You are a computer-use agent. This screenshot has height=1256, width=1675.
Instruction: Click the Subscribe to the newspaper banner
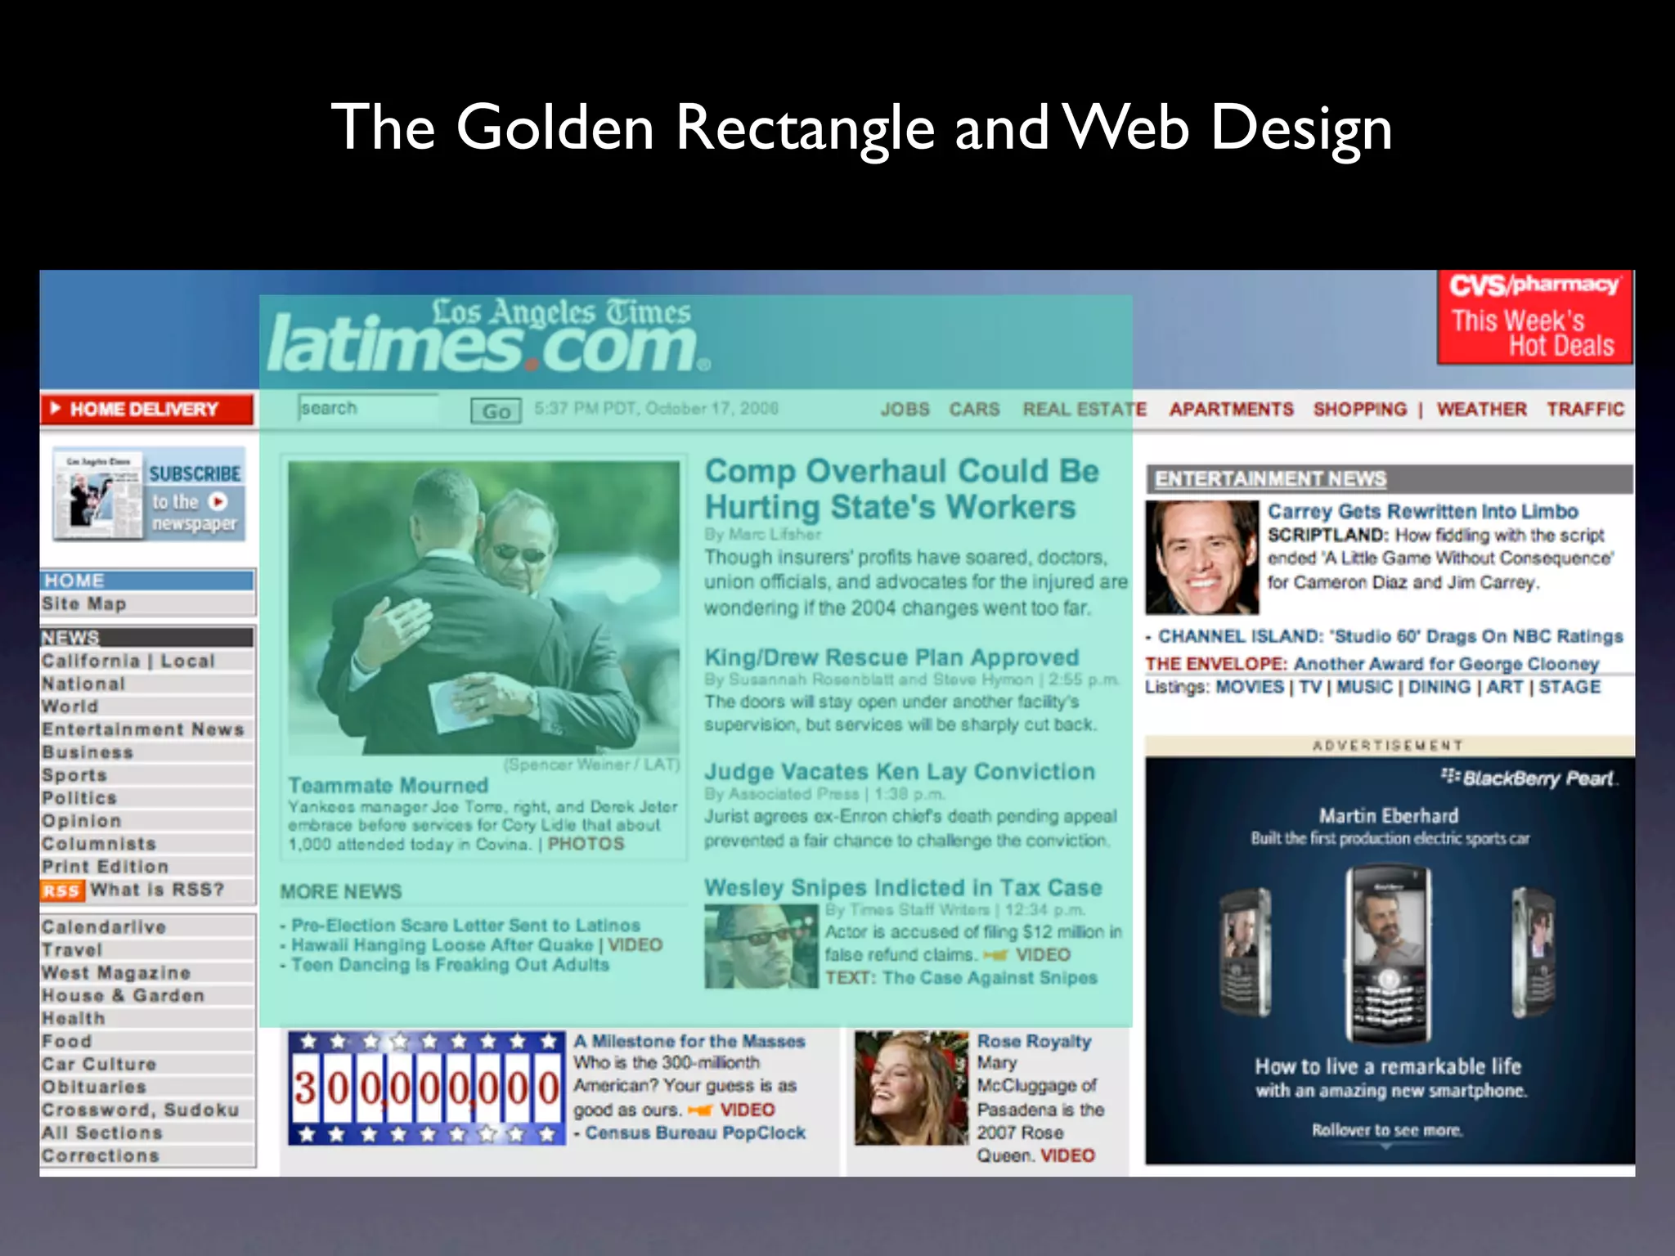tap(149, 494)
